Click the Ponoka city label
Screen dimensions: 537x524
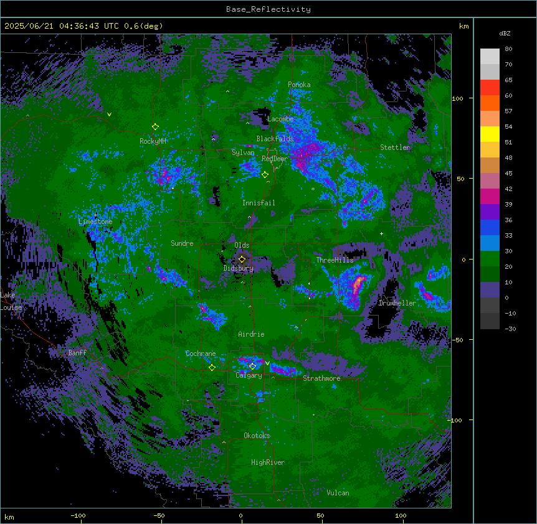pyautogui.click(x=299, y=85)
